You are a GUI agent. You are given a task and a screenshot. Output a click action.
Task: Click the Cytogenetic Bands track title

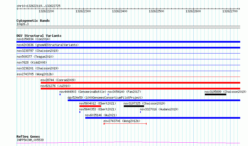click(33, 21)
